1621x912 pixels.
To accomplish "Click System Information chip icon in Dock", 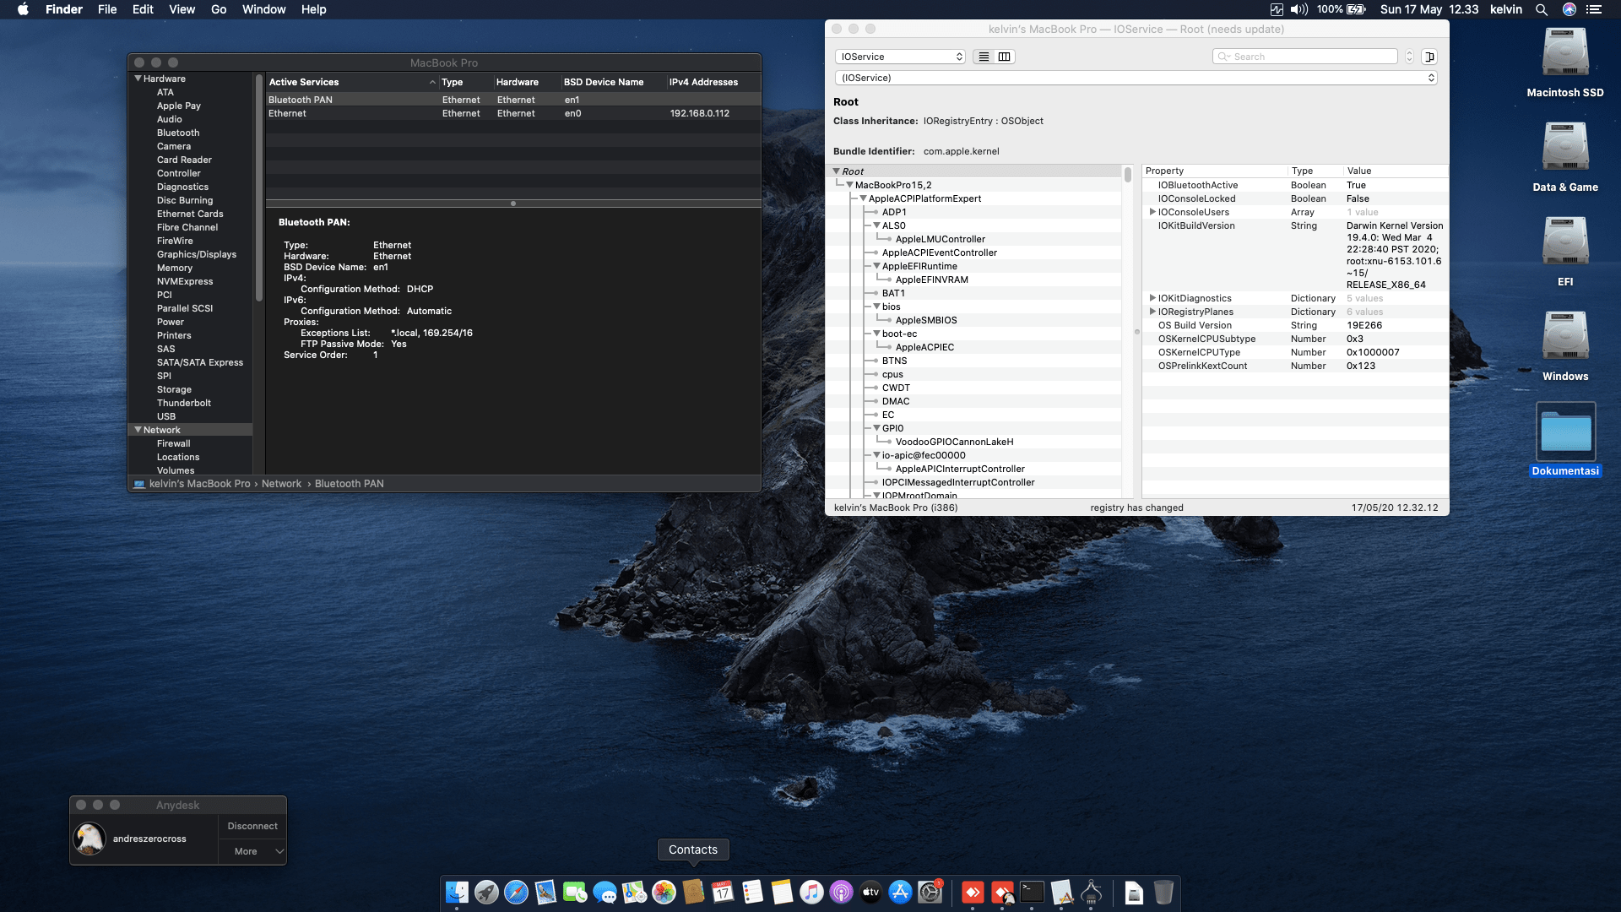I will pos(1091,892).
